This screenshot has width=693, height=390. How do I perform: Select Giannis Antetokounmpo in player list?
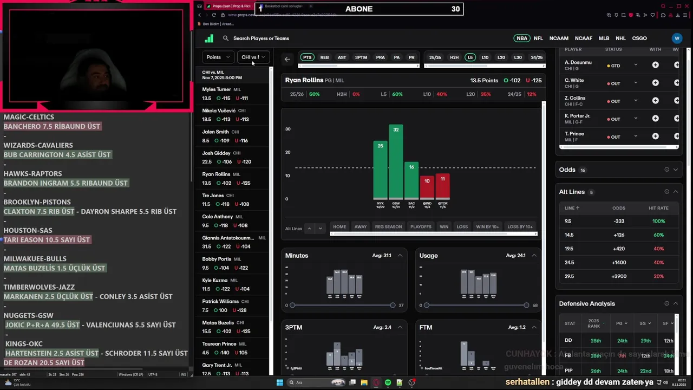(x=233, y=242)
